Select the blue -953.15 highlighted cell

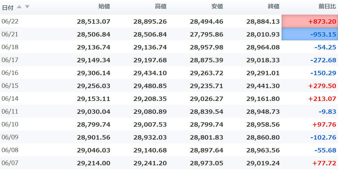[310, 34]
